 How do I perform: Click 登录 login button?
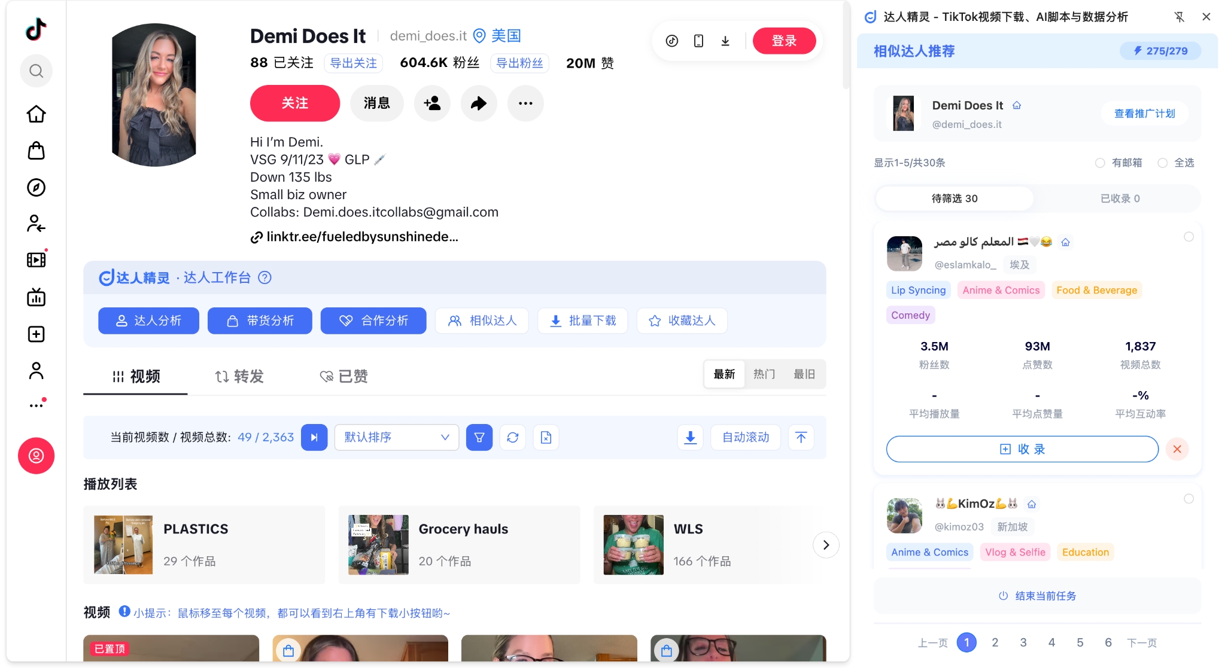click(x=784, y=41)
